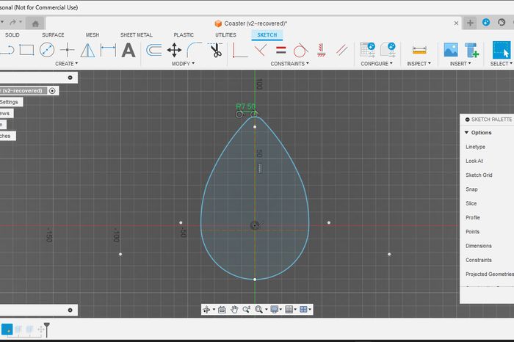Click the SKETCH tab
The width and height of the screenshot is (514, 342).
point(267,34)
